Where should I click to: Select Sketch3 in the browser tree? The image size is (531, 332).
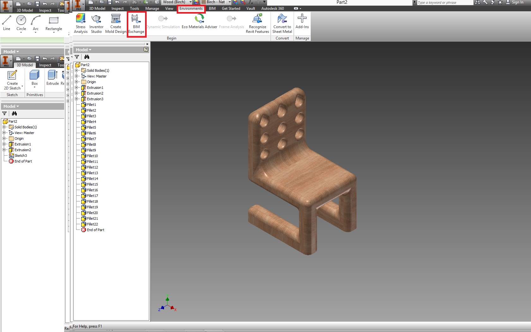[21, 156]
